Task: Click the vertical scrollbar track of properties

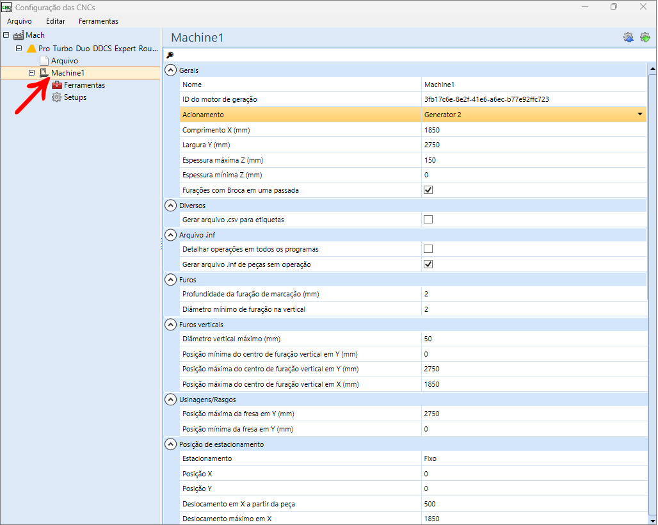Action: pos(652,294)
